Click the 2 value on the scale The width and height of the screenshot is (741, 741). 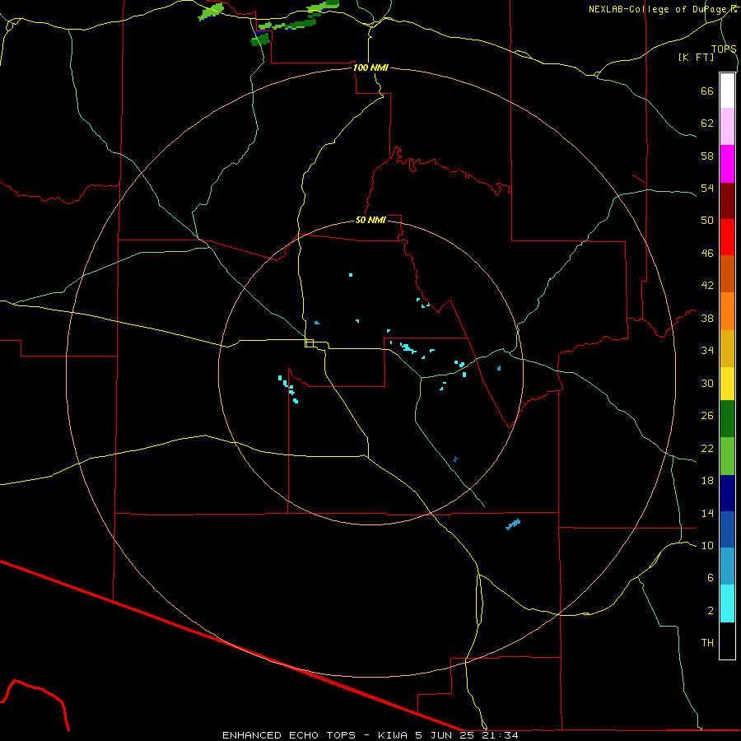click(710, 610)
